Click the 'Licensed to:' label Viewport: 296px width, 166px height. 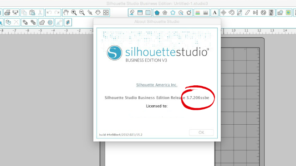(x=157, y=106)
